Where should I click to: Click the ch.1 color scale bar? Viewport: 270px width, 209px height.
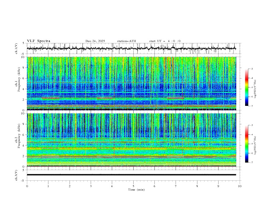coord(246,87)
